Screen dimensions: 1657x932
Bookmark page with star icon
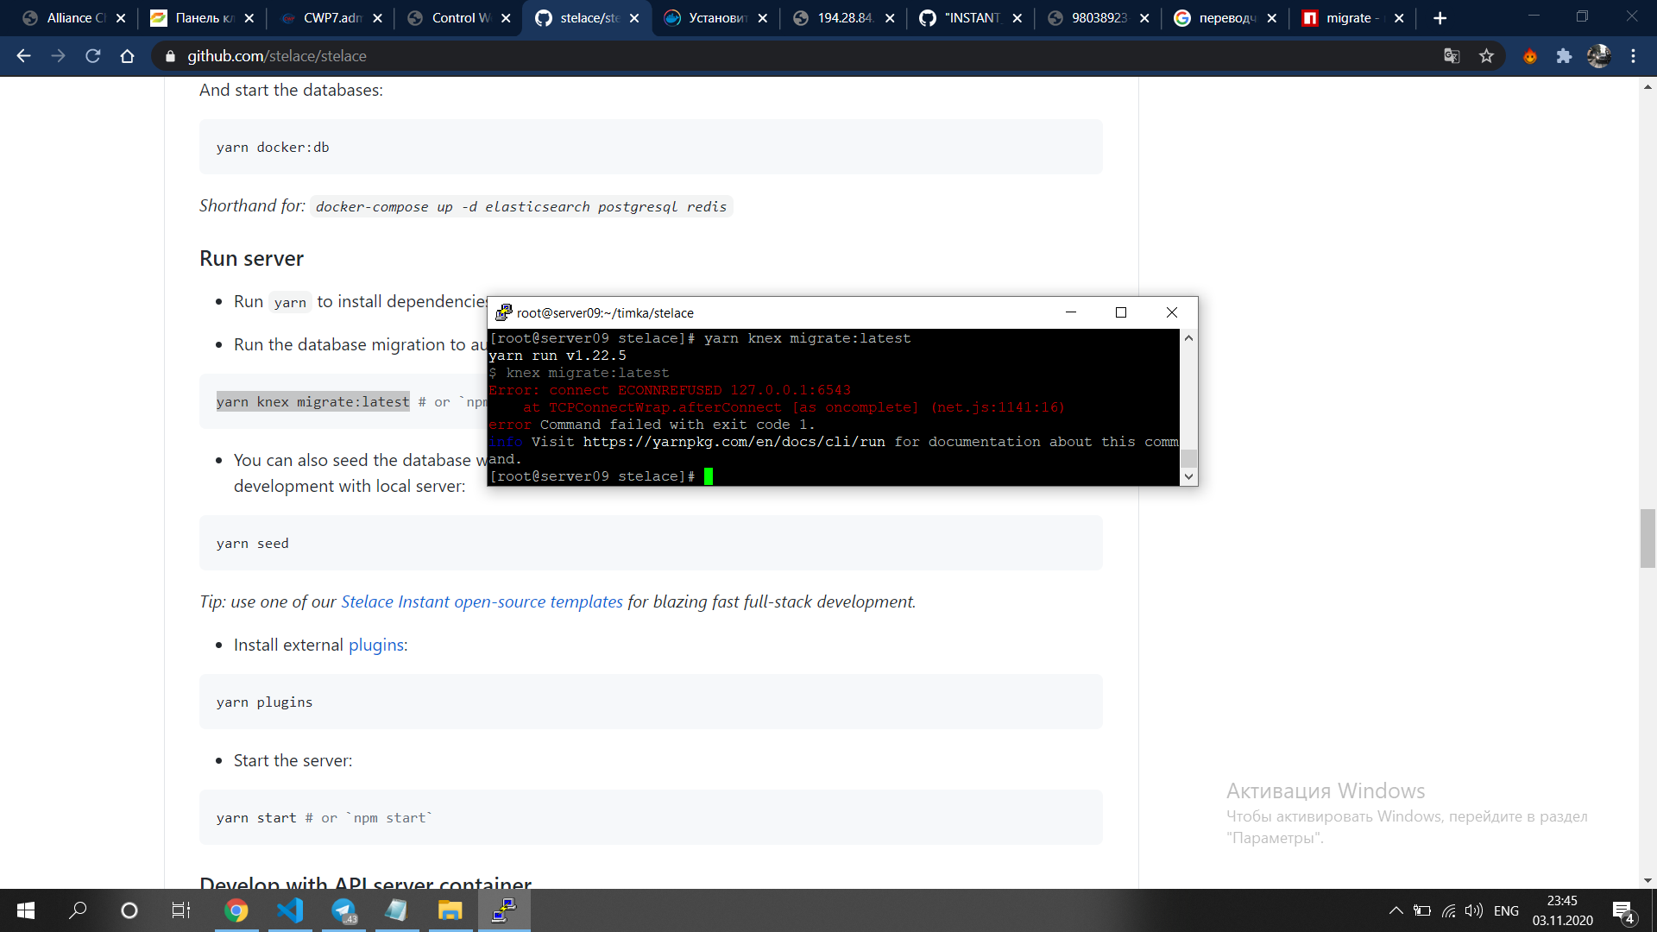tap(1486, 56)
